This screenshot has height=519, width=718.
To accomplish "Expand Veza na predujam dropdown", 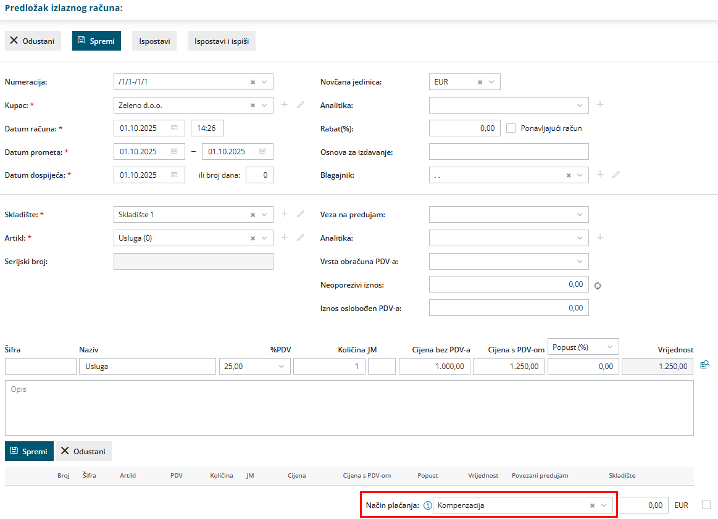I will pos(580,215).
